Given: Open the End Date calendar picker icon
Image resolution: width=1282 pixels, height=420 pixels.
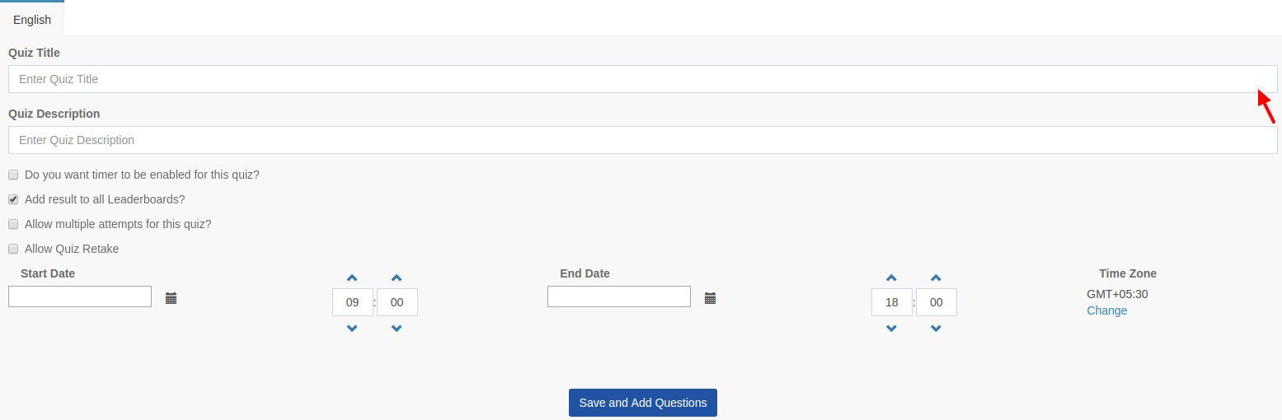Looking at the screenshot, I should click(x=710, y=298).
